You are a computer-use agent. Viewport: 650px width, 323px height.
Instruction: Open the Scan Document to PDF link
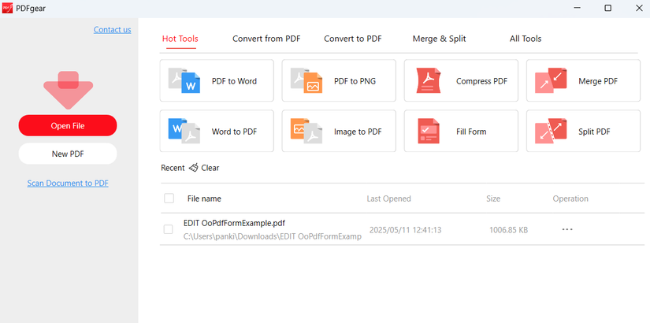(68, 183)
